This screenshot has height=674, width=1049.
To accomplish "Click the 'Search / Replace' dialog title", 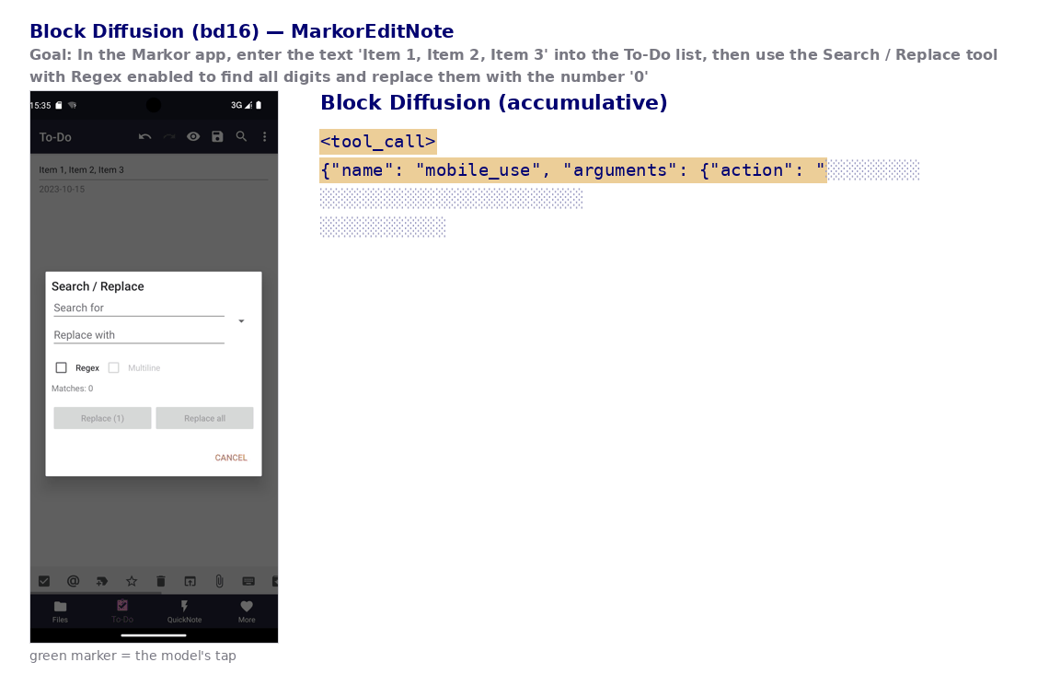I will click(x=98, y=286).
